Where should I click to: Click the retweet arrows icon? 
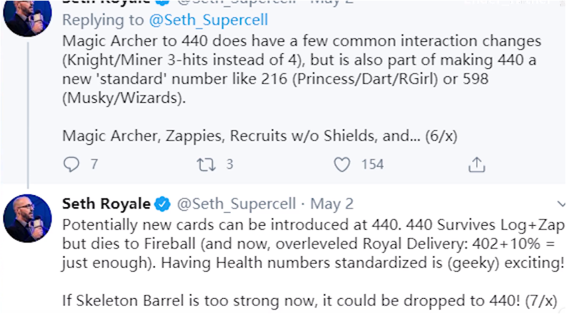tap(206, 165)
